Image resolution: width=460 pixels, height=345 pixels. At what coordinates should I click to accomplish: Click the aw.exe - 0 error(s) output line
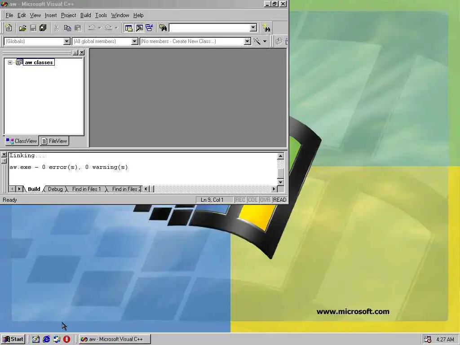coord(69,167)
